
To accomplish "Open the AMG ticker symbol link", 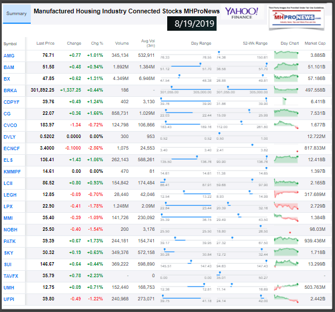I will pyautogui.click(x=9, y=56).
